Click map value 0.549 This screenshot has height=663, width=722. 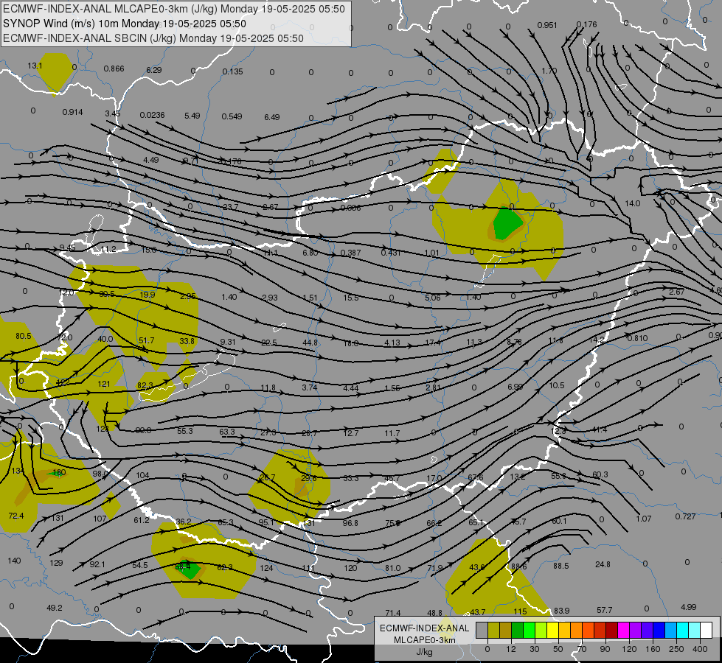(x=232, y=116)
